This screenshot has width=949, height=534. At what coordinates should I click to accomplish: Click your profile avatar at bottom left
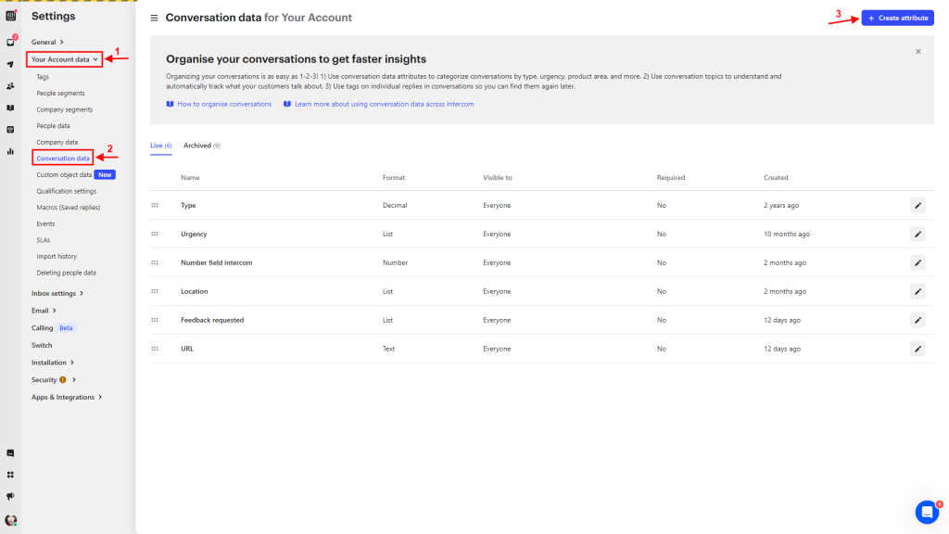pyautogui.click(x=9, y=519)
